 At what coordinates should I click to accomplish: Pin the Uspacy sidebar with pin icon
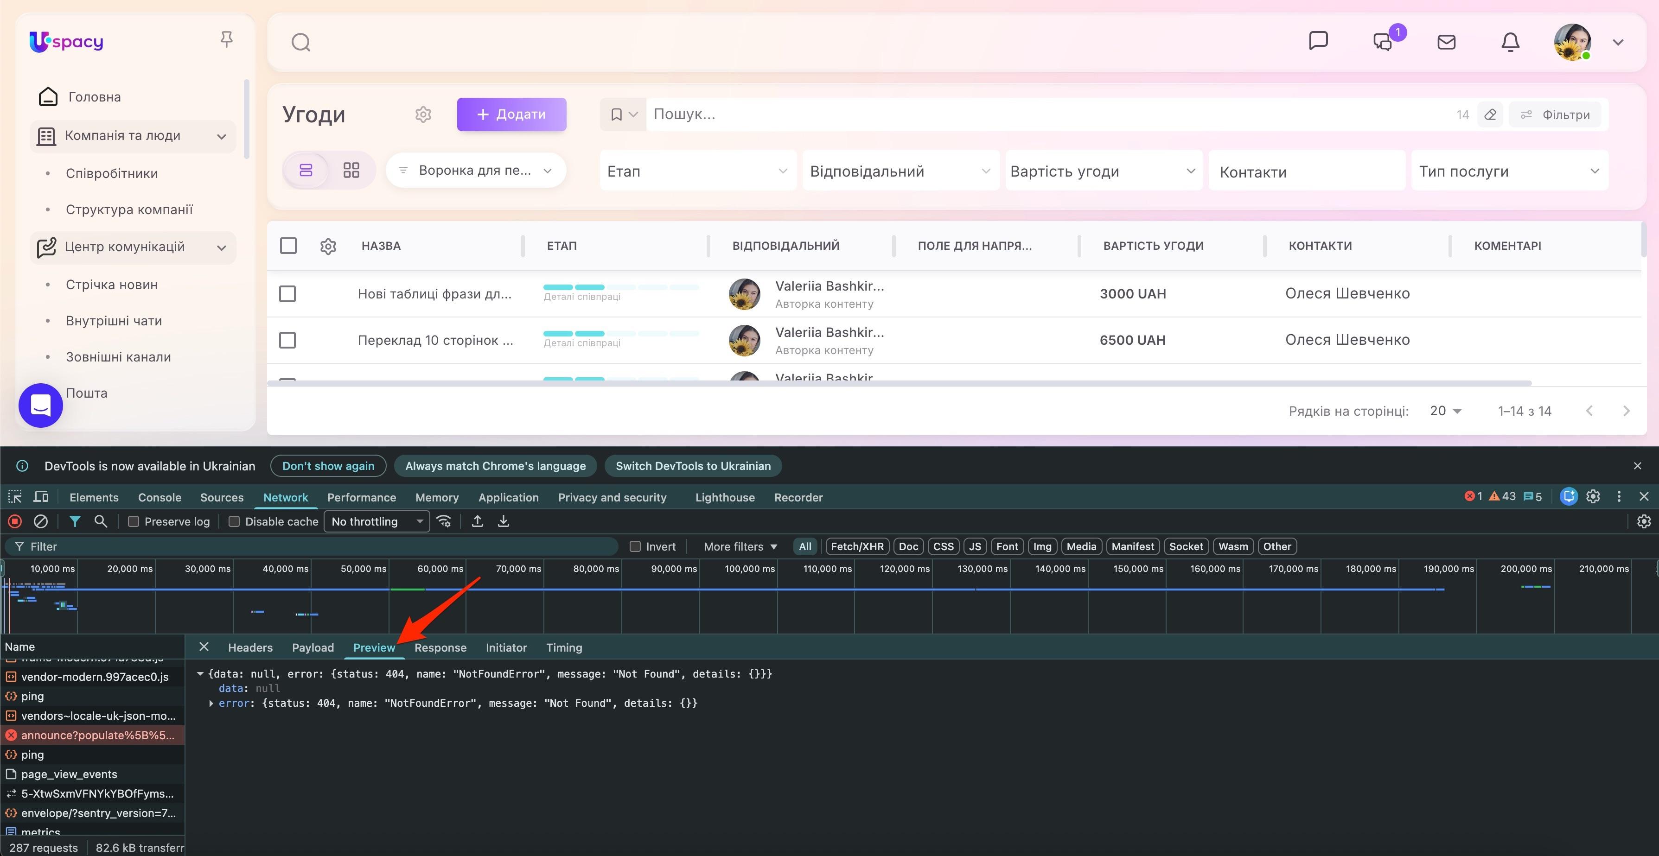pos(226,40)
